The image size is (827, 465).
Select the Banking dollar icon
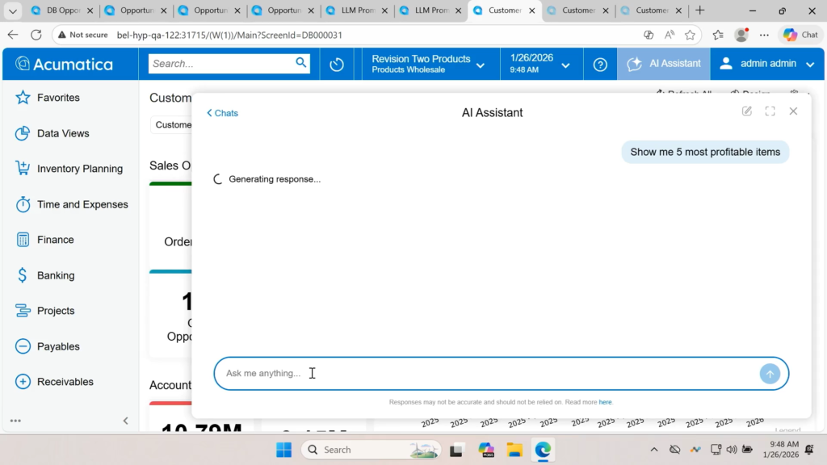(x=23, y=275)
